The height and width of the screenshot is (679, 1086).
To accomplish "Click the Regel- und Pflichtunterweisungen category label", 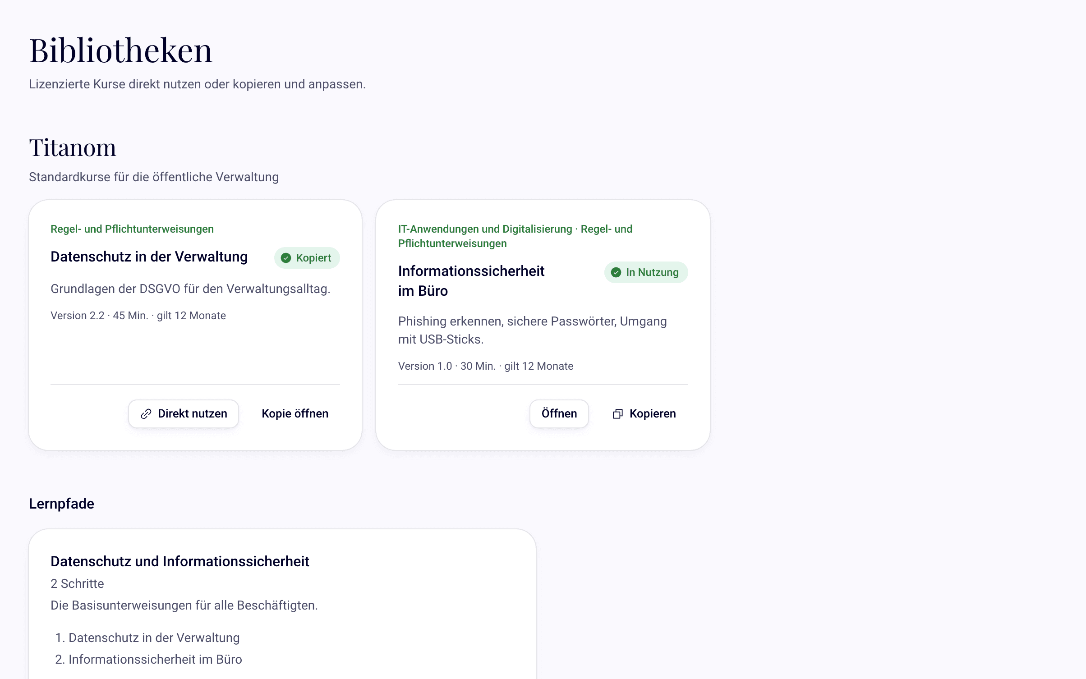I will click(x=132, y=229).
